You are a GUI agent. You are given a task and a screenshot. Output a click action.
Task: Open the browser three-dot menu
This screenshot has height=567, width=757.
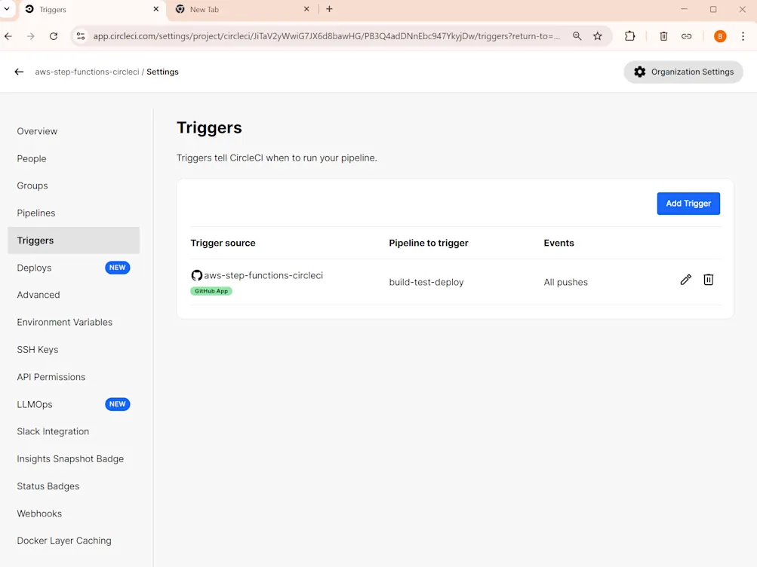click(743, 35)
